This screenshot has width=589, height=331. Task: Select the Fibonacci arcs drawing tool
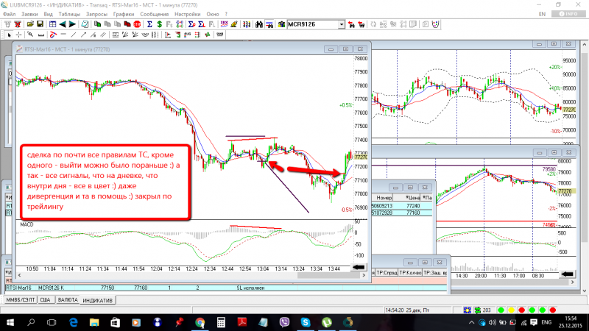pos(144,35)
